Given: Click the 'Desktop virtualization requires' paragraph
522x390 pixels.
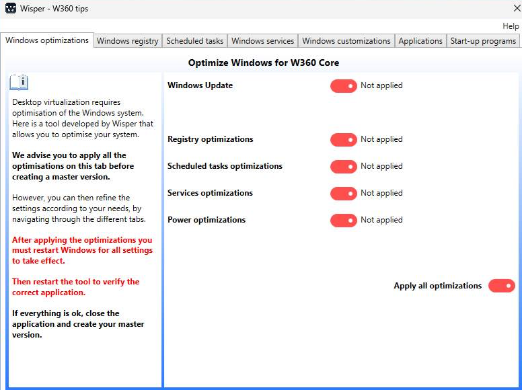Looking at the screenshot, I should click(x=83, y=118).
